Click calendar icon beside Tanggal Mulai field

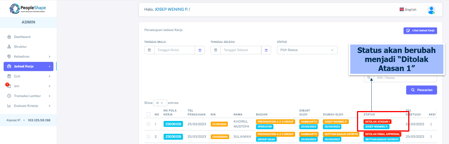[x=200, y=50]
